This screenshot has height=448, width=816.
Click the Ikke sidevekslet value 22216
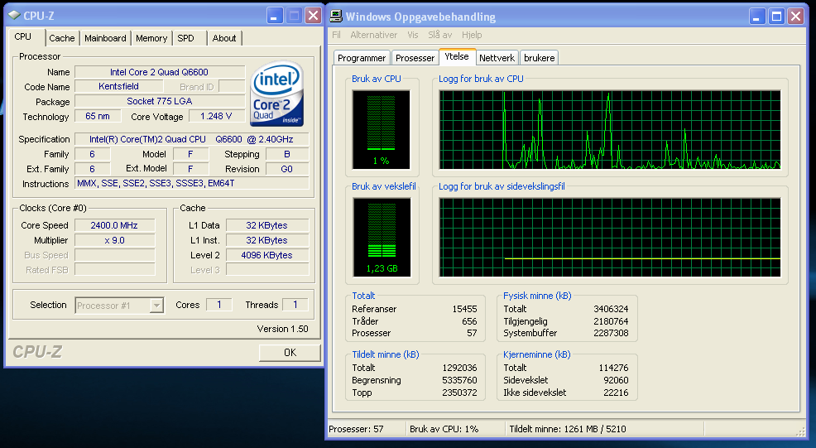[616, 393]
